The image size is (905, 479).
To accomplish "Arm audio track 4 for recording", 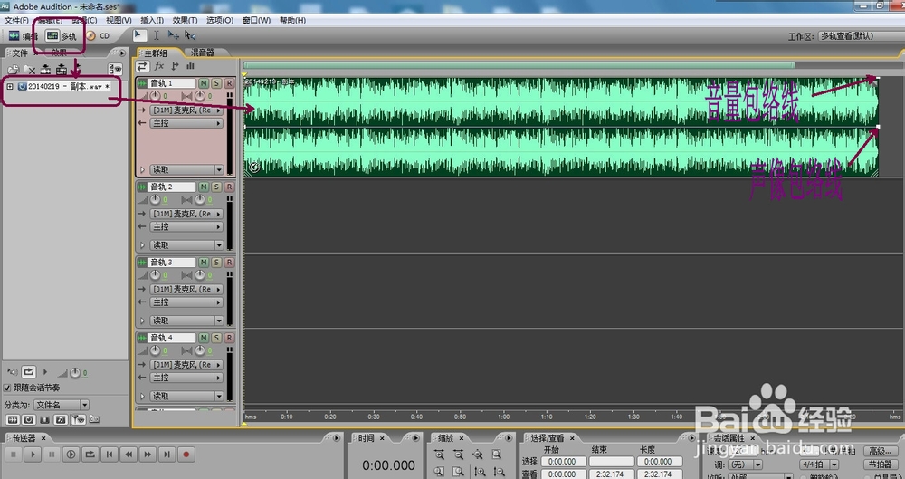I will tap(229, 338).
